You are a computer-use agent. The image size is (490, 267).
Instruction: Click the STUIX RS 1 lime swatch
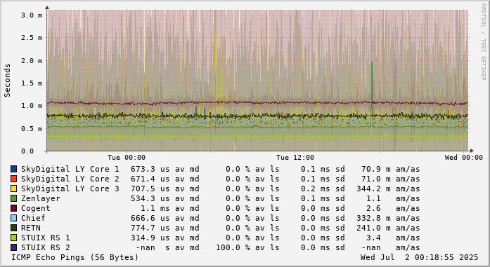pos(14,238)
